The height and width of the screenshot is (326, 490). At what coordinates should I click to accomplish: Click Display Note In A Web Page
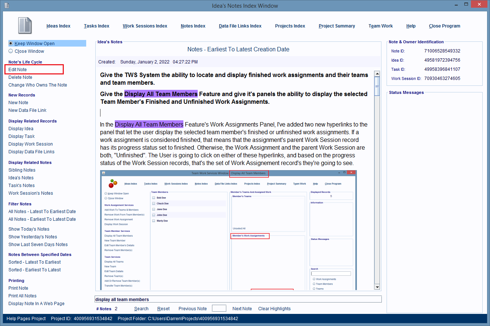(36, 304)
